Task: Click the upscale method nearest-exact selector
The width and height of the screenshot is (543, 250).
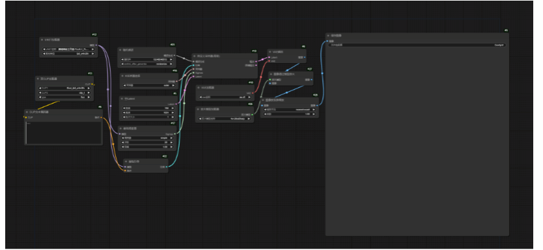Action: (289, 110)
